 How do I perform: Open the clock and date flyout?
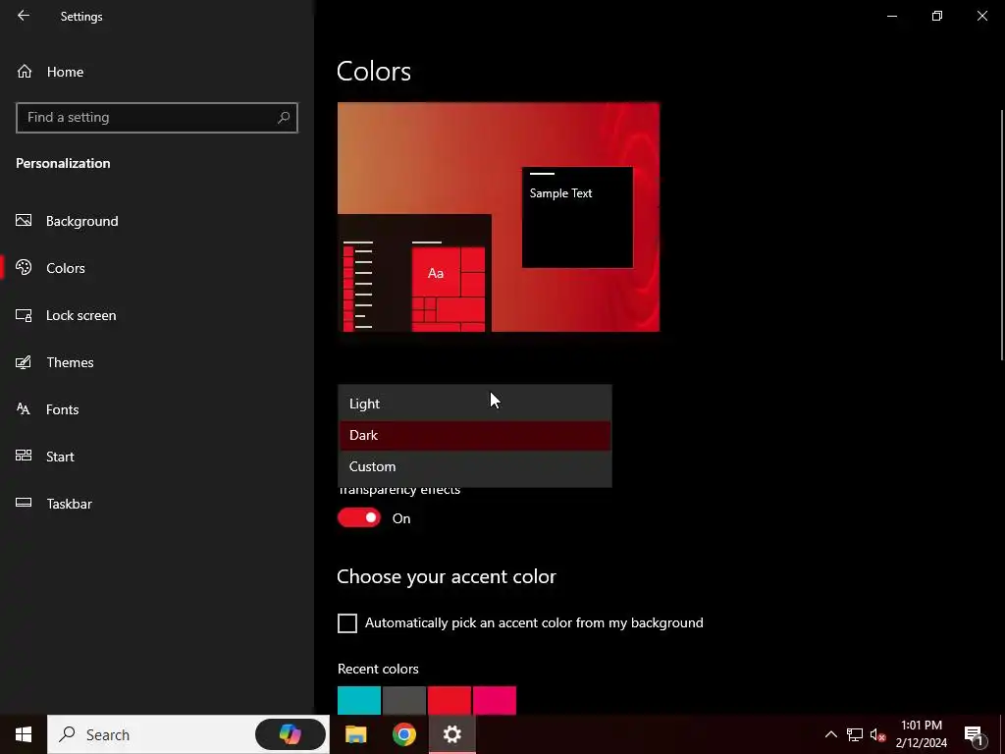[921, 734]
